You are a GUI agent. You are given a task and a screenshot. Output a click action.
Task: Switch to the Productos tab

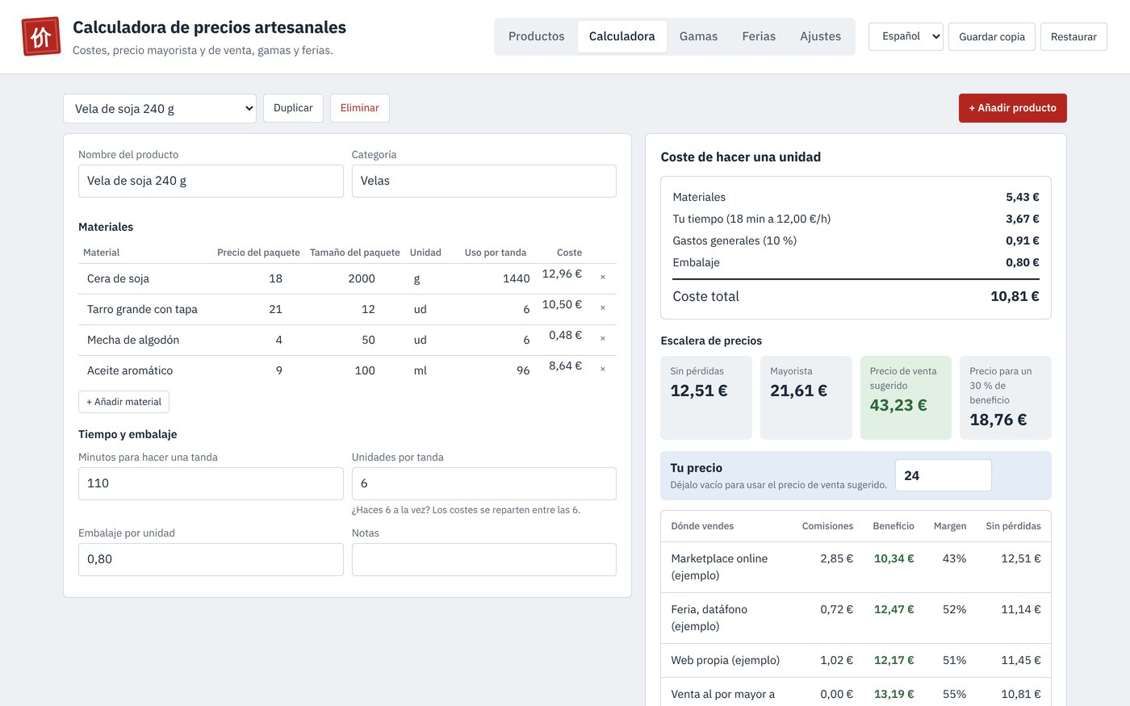(537, 36)
